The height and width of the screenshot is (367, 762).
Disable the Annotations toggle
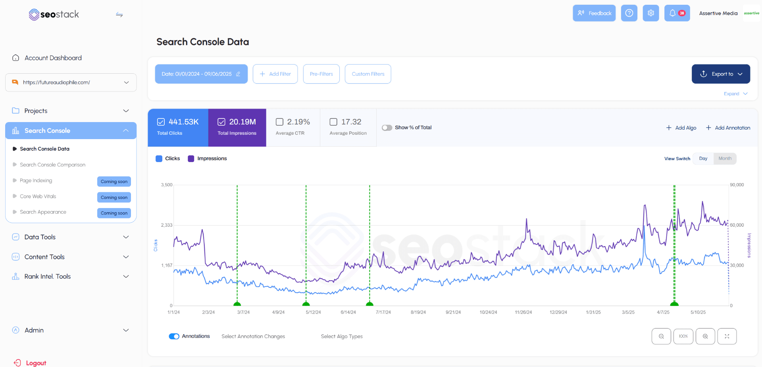pos(174,336)
